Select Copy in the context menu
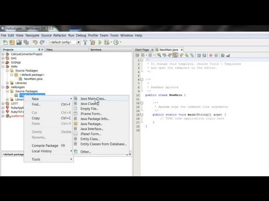Image resolution: width=269 pixels, height=201 pixels. coord(49,118)
